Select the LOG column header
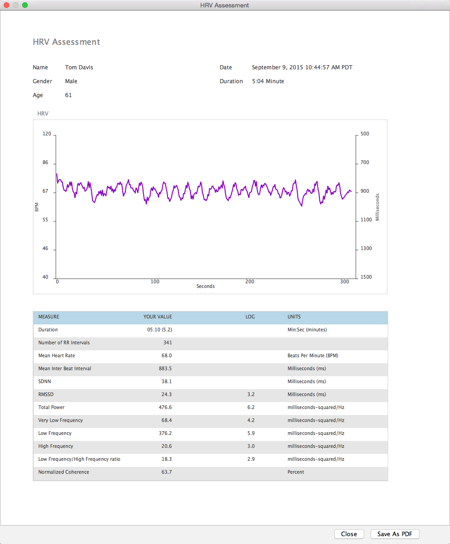 [250, 317]
